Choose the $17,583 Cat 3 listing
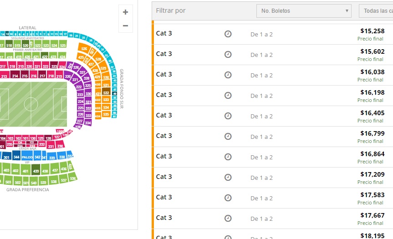This screenshot has height=239, width=393. coord(272,198)
